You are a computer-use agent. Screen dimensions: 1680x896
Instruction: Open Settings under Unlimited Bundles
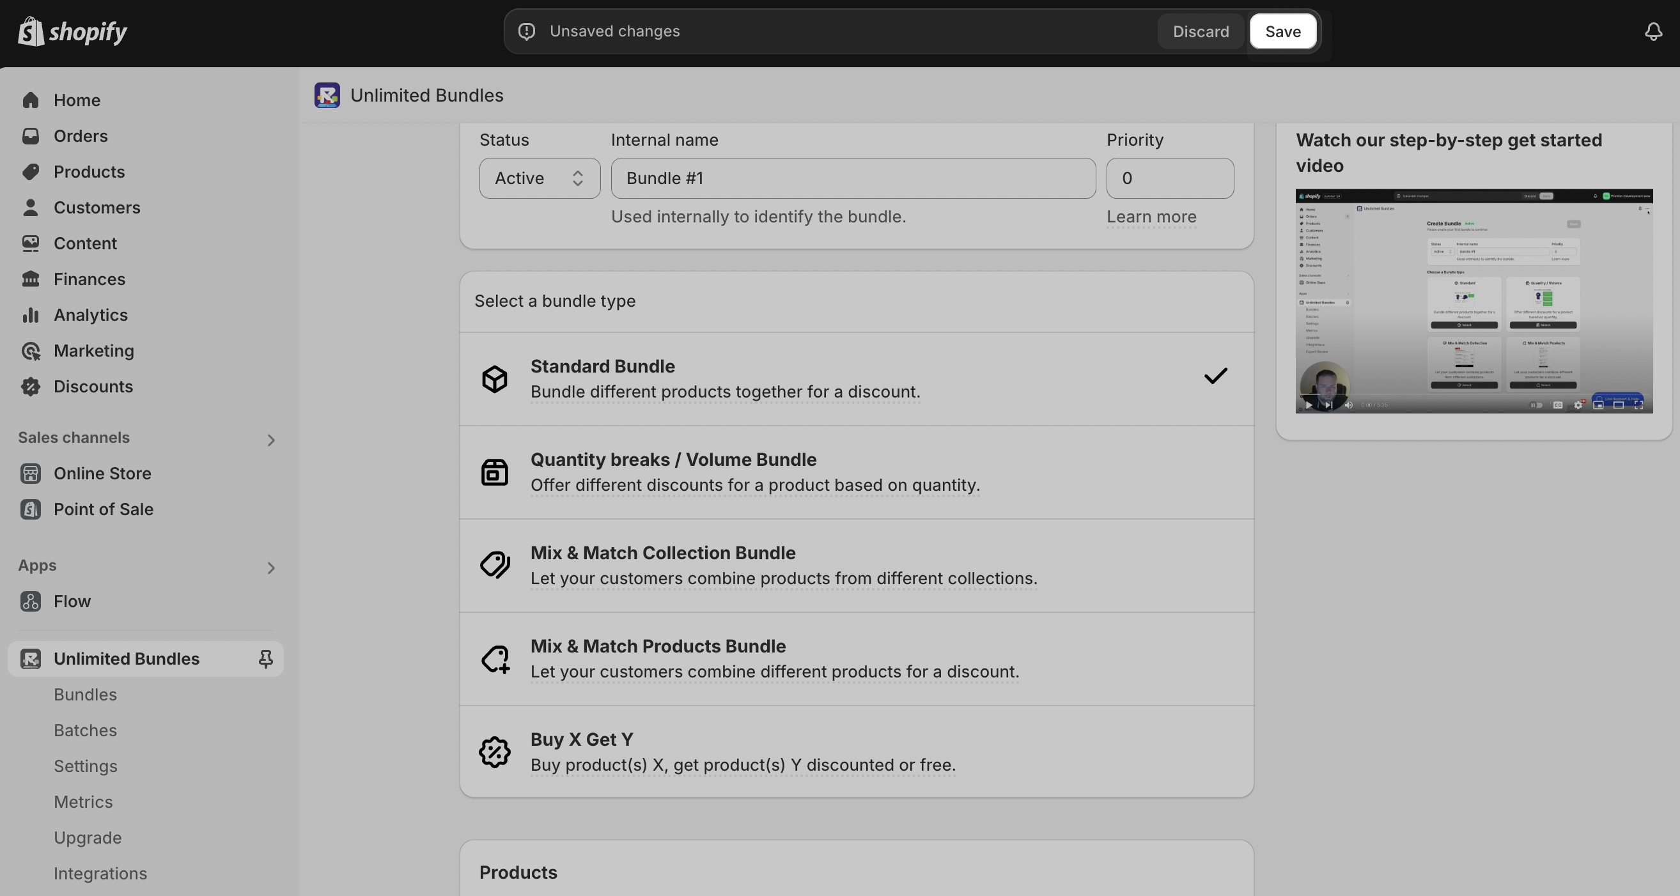pos(86,766)
